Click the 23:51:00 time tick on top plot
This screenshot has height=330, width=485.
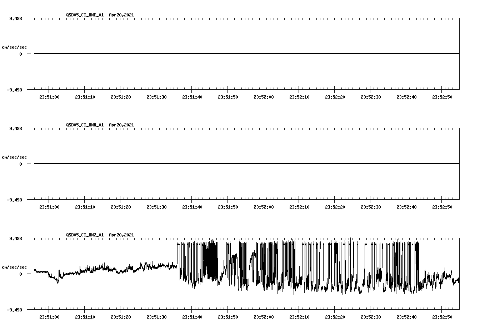[x=50, y=97]
